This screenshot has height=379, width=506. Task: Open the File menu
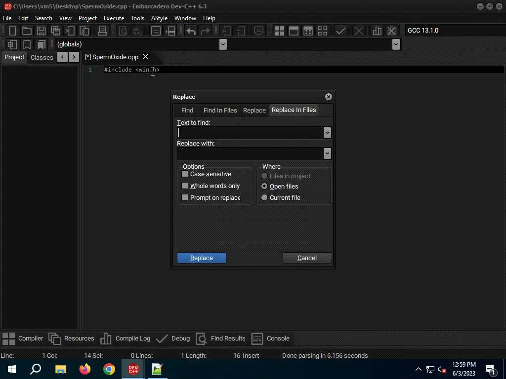click(7, 18)
